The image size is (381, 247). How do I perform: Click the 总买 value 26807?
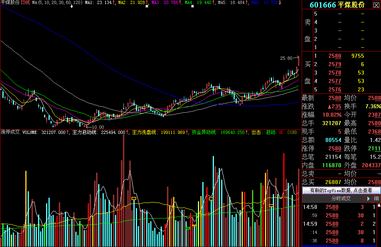click(333, 182)
